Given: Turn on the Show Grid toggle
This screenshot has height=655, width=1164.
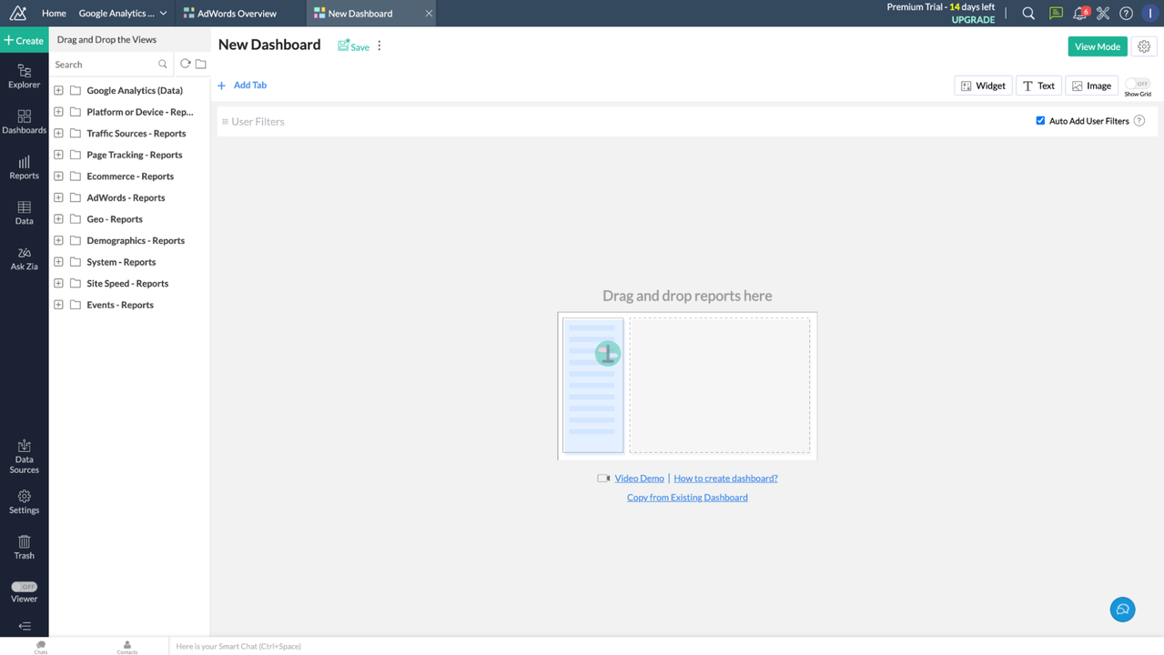Looking at the screenshot, I should coord(1137,85).
